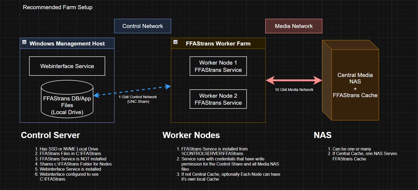
Task: Click 'If Central Cache, one NAS Serves' line
Action: (x=365, y=154)
